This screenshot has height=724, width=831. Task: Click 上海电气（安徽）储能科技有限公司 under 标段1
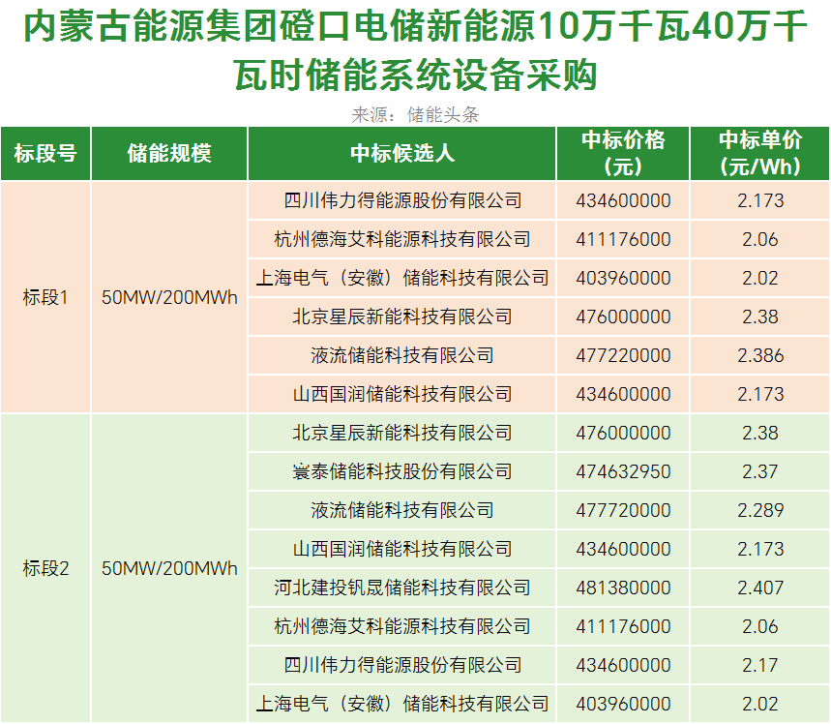(x=402, y=278)
